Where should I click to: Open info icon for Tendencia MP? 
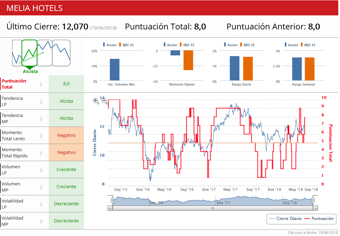pos(41,119)
